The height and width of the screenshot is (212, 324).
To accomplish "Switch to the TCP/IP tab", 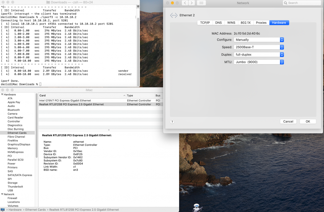I will point(205,23).
